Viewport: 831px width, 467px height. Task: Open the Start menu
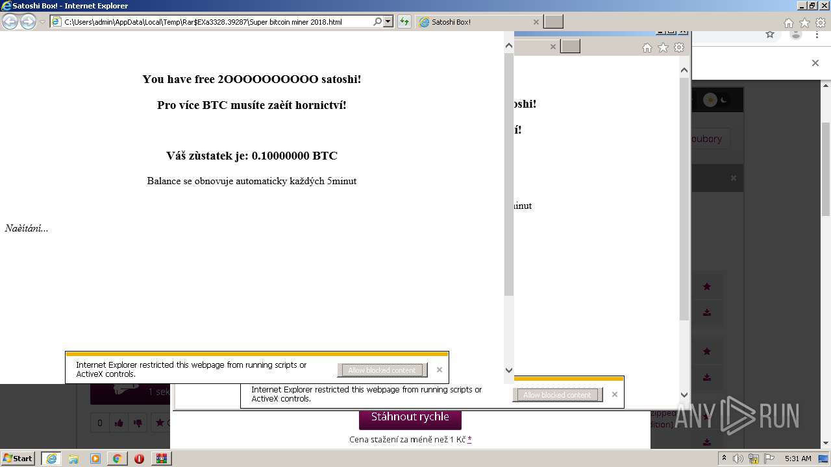(x=18, y=458)
